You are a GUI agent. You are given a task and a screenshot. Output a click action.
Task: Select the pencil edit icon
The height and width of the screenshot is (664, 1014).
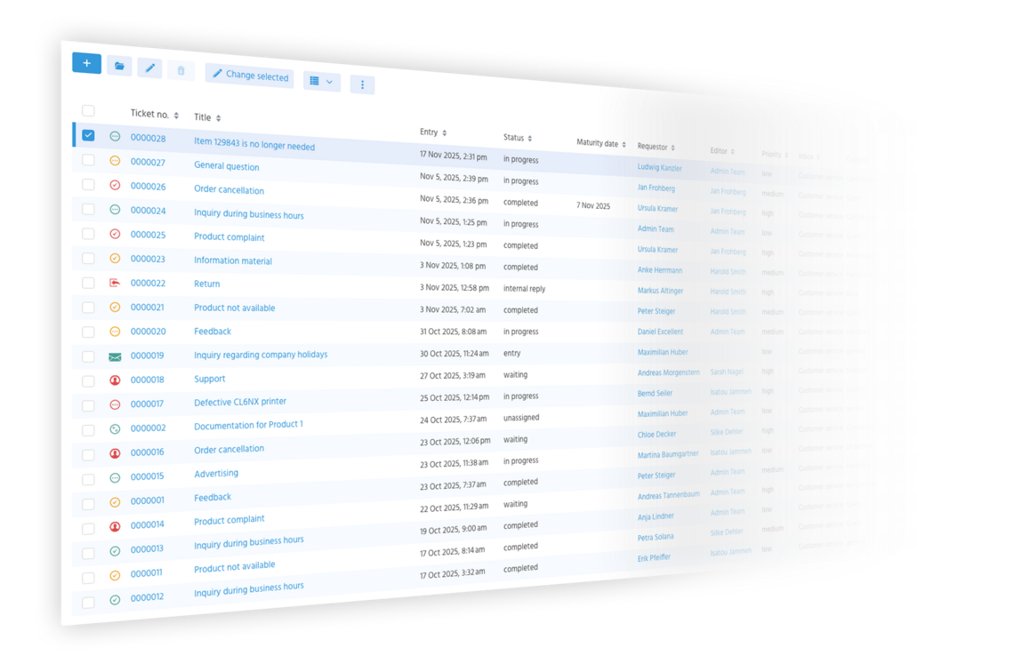(149, 68)
